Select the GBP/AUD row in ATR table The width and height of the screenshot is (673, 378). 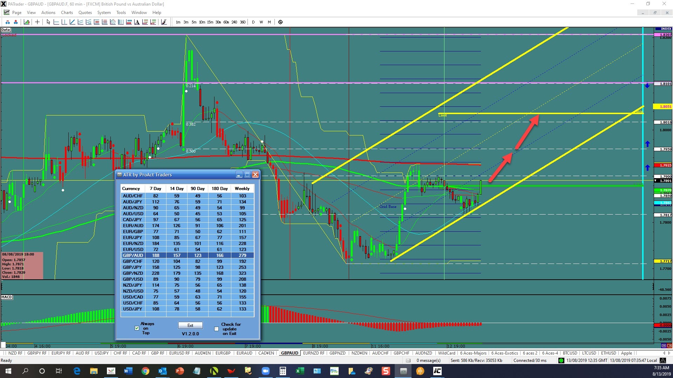point(187,255)
